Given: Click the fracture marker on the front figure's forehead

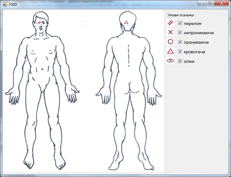Looking at the screenshot, I should click(39, 22).
